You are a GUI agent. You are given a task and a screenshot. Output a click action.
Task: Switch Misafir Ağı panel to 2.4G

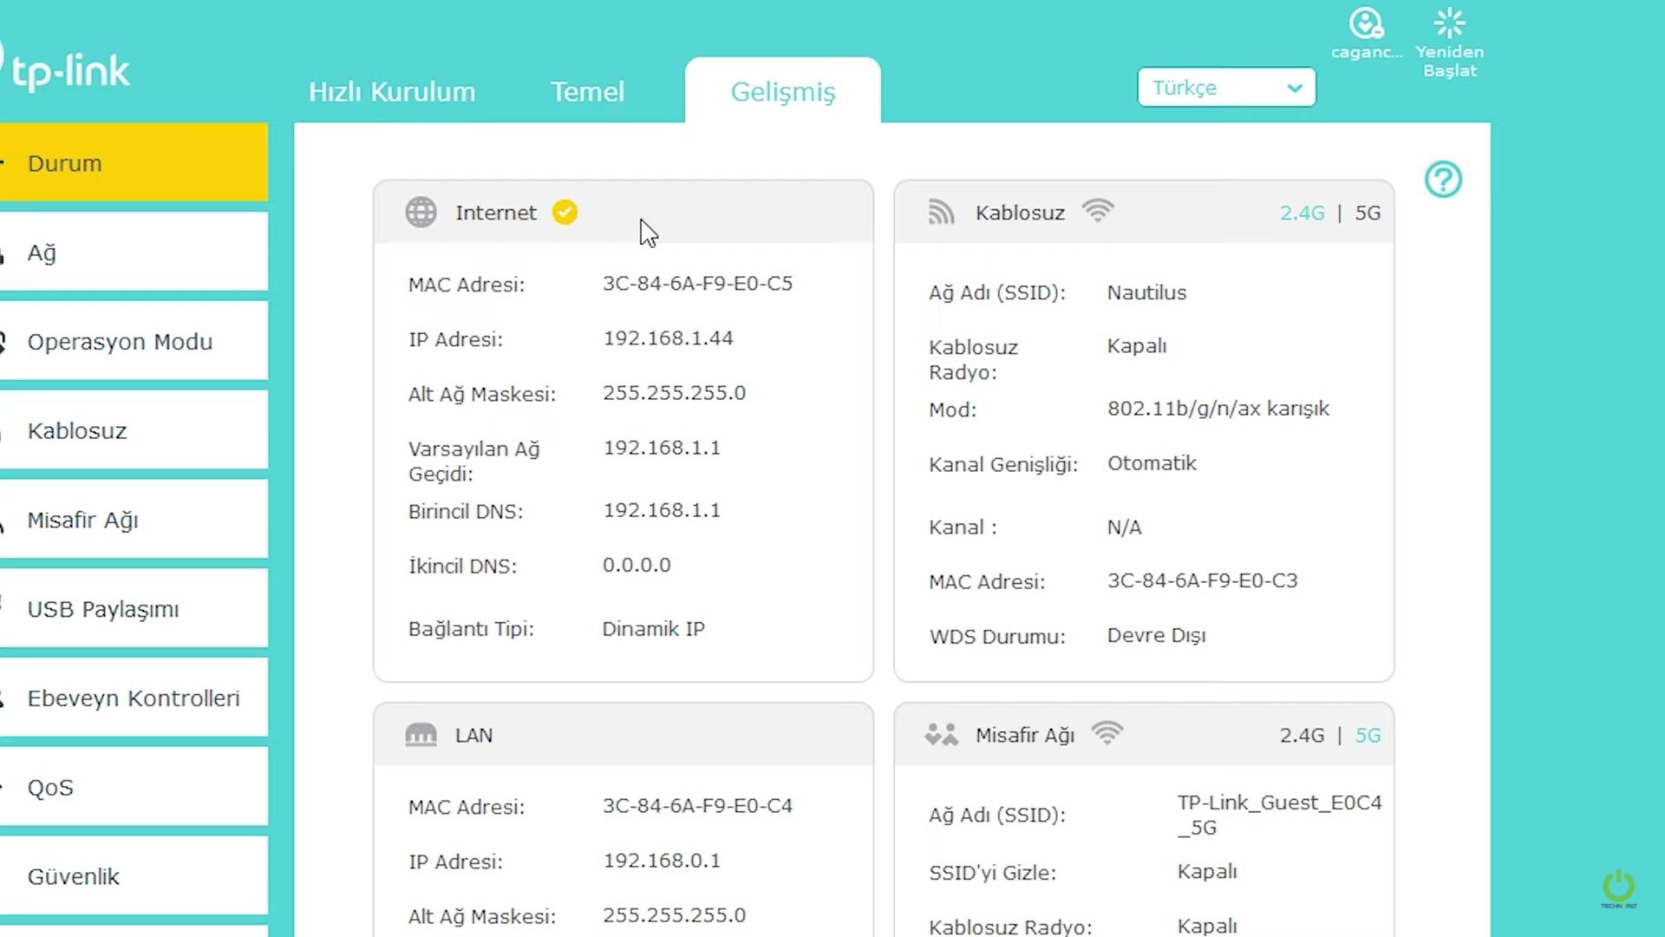pos(1302,736)
